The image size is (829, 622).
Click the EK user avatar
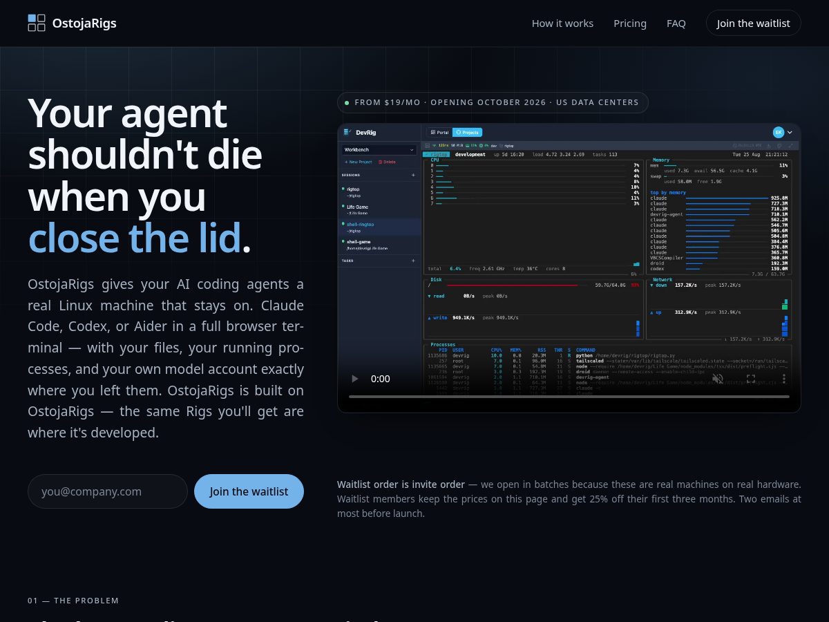779,132
